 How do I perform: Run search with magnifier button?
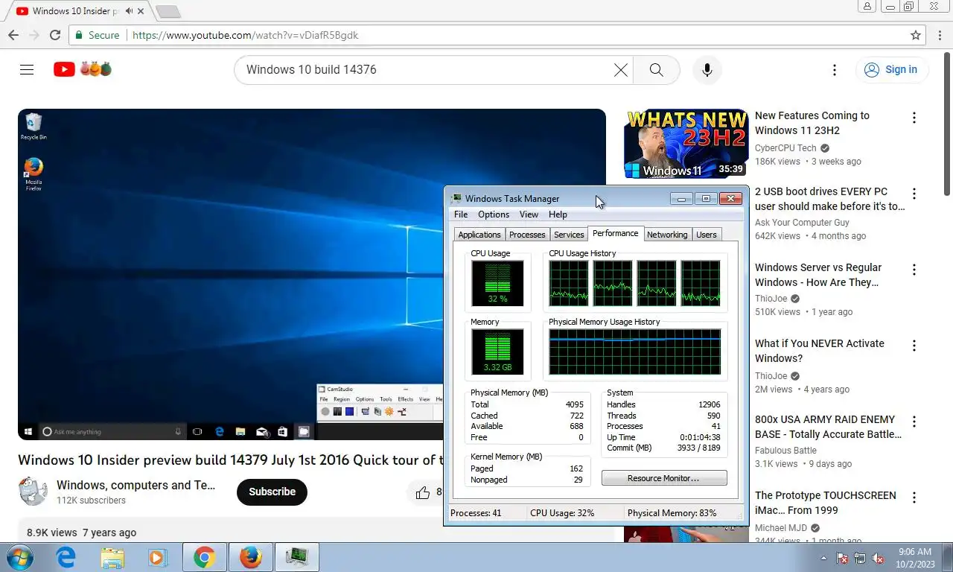(656, 69)
